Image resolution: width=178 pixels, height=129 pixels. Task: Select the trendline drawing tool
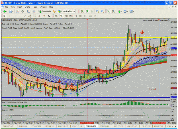(x=25, y=16)
